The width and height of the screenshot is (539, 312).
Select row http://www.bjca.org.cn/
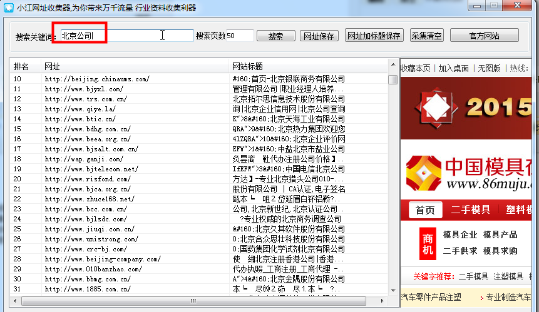tap(199, 189)
